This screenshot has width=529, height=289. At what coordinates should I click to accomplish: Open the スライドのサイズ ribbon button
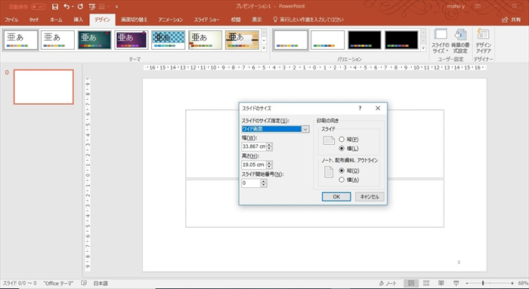(441, 41)
